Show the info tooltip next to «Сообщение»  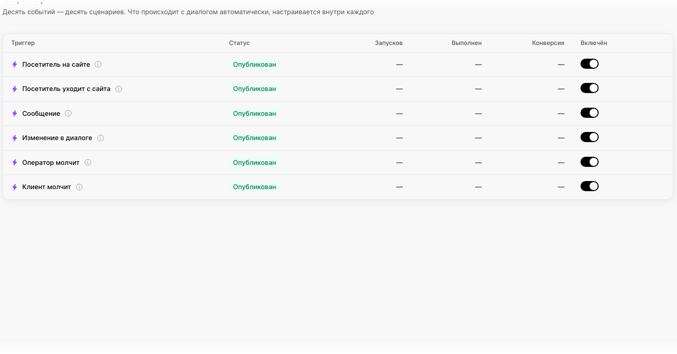(x=68, y=113)
